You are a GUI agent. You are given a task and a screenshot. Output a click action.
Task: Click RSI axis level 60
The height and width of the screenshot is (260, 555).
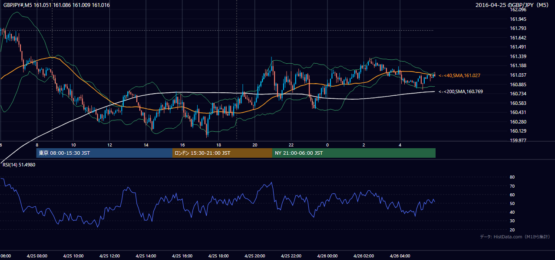(x=512, y=195)
